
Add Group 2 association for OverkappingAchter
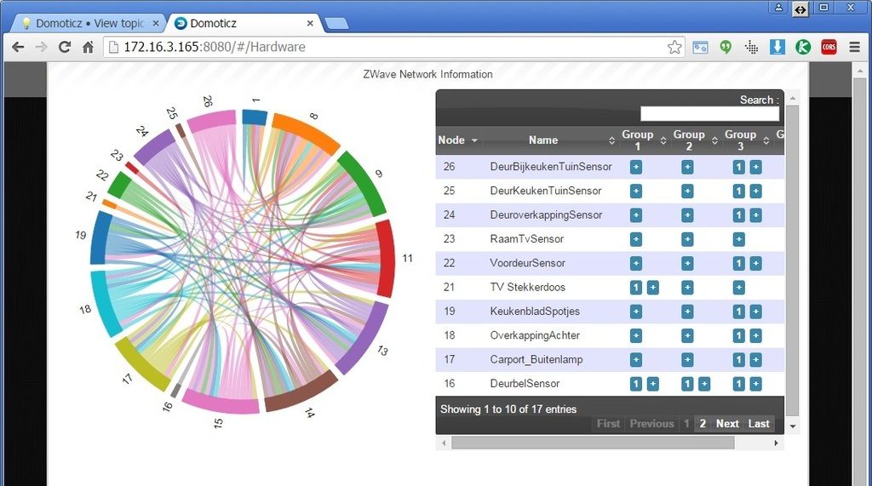pos(687,336)
